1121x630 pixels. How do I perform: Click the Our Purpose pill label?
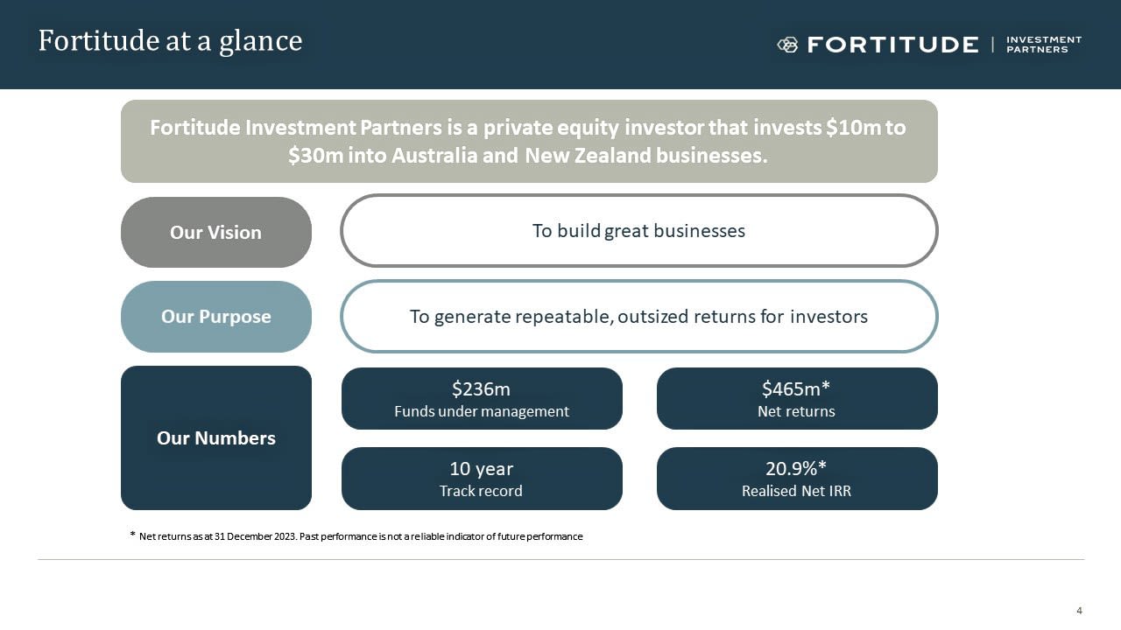tap(215, 317)
